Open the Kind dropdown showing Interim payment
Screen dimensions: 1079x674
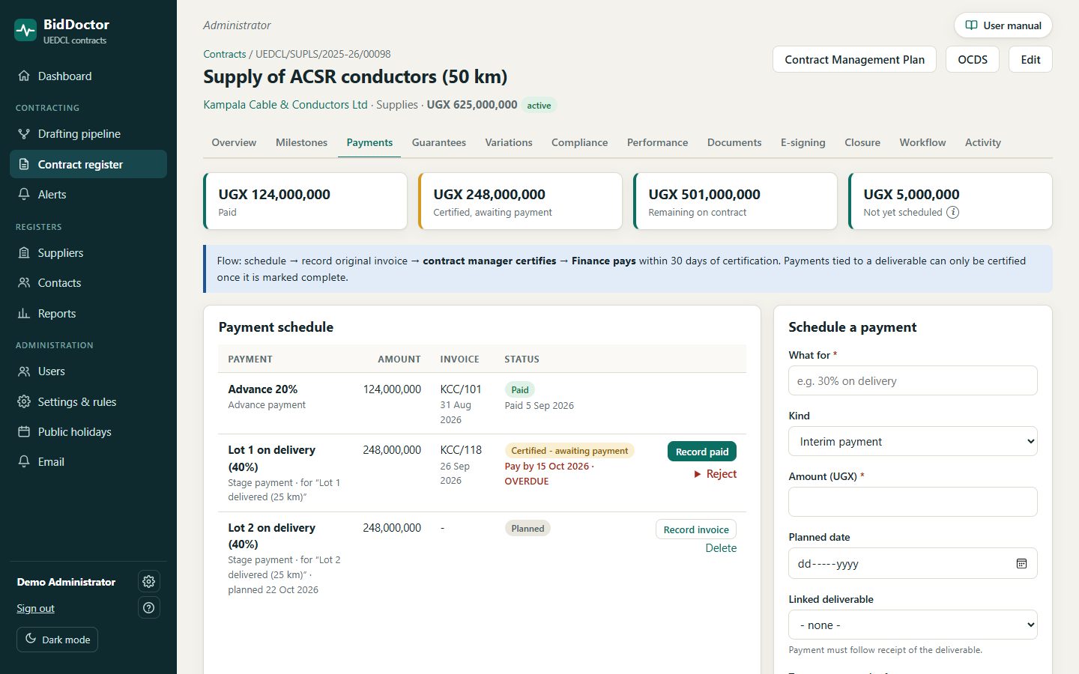click(913, 441)
